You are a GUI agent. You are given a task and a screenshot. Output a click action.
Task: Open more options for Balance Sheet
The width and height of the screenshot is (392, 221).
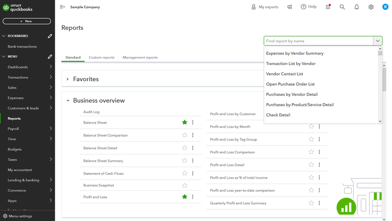(193, 122)
